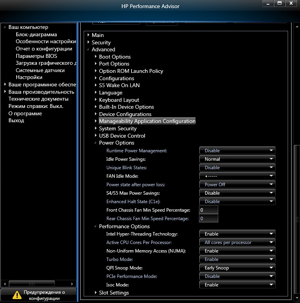Open Idle Power Savings dropdown

click(238, 159)
